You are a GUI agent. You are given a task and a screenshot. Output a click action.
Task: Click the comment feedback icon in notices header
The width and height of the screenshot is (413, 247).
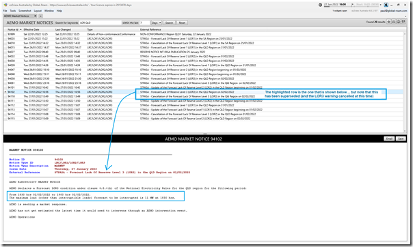pyautogui.click(x=403, y=22)
